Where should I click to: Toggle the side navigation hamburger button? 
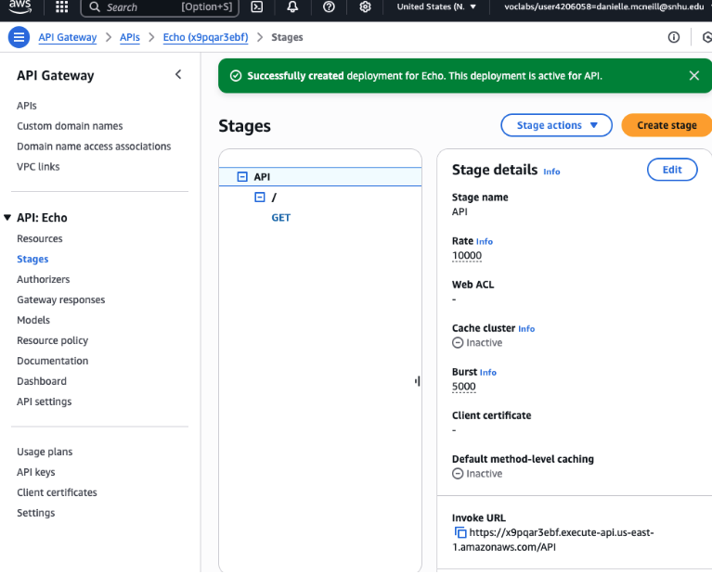19,37
